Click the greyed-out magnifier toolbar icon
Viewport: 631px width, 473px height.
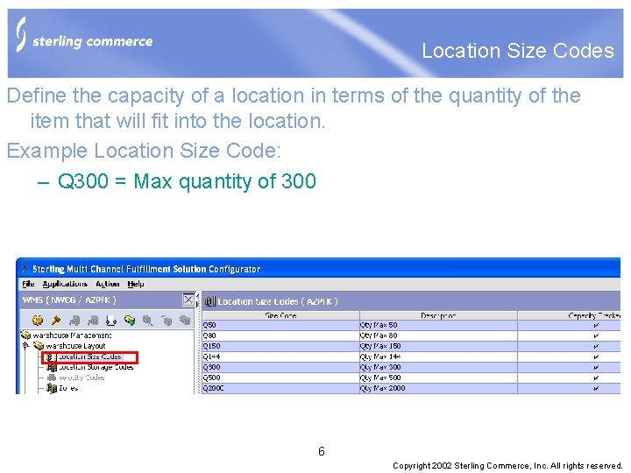(148, 321)
